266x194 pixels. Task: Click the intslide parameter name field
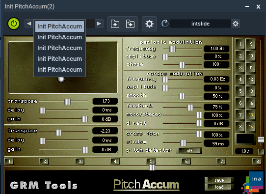pos(200,24)
